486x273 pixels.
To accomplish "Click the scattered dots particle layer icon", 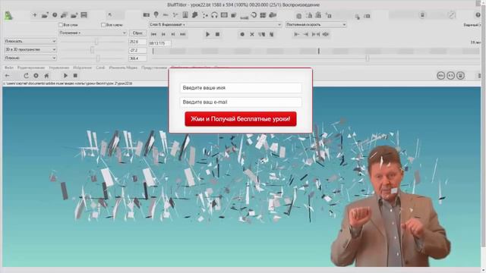I will pyautogui.click(x=205, y=15).
